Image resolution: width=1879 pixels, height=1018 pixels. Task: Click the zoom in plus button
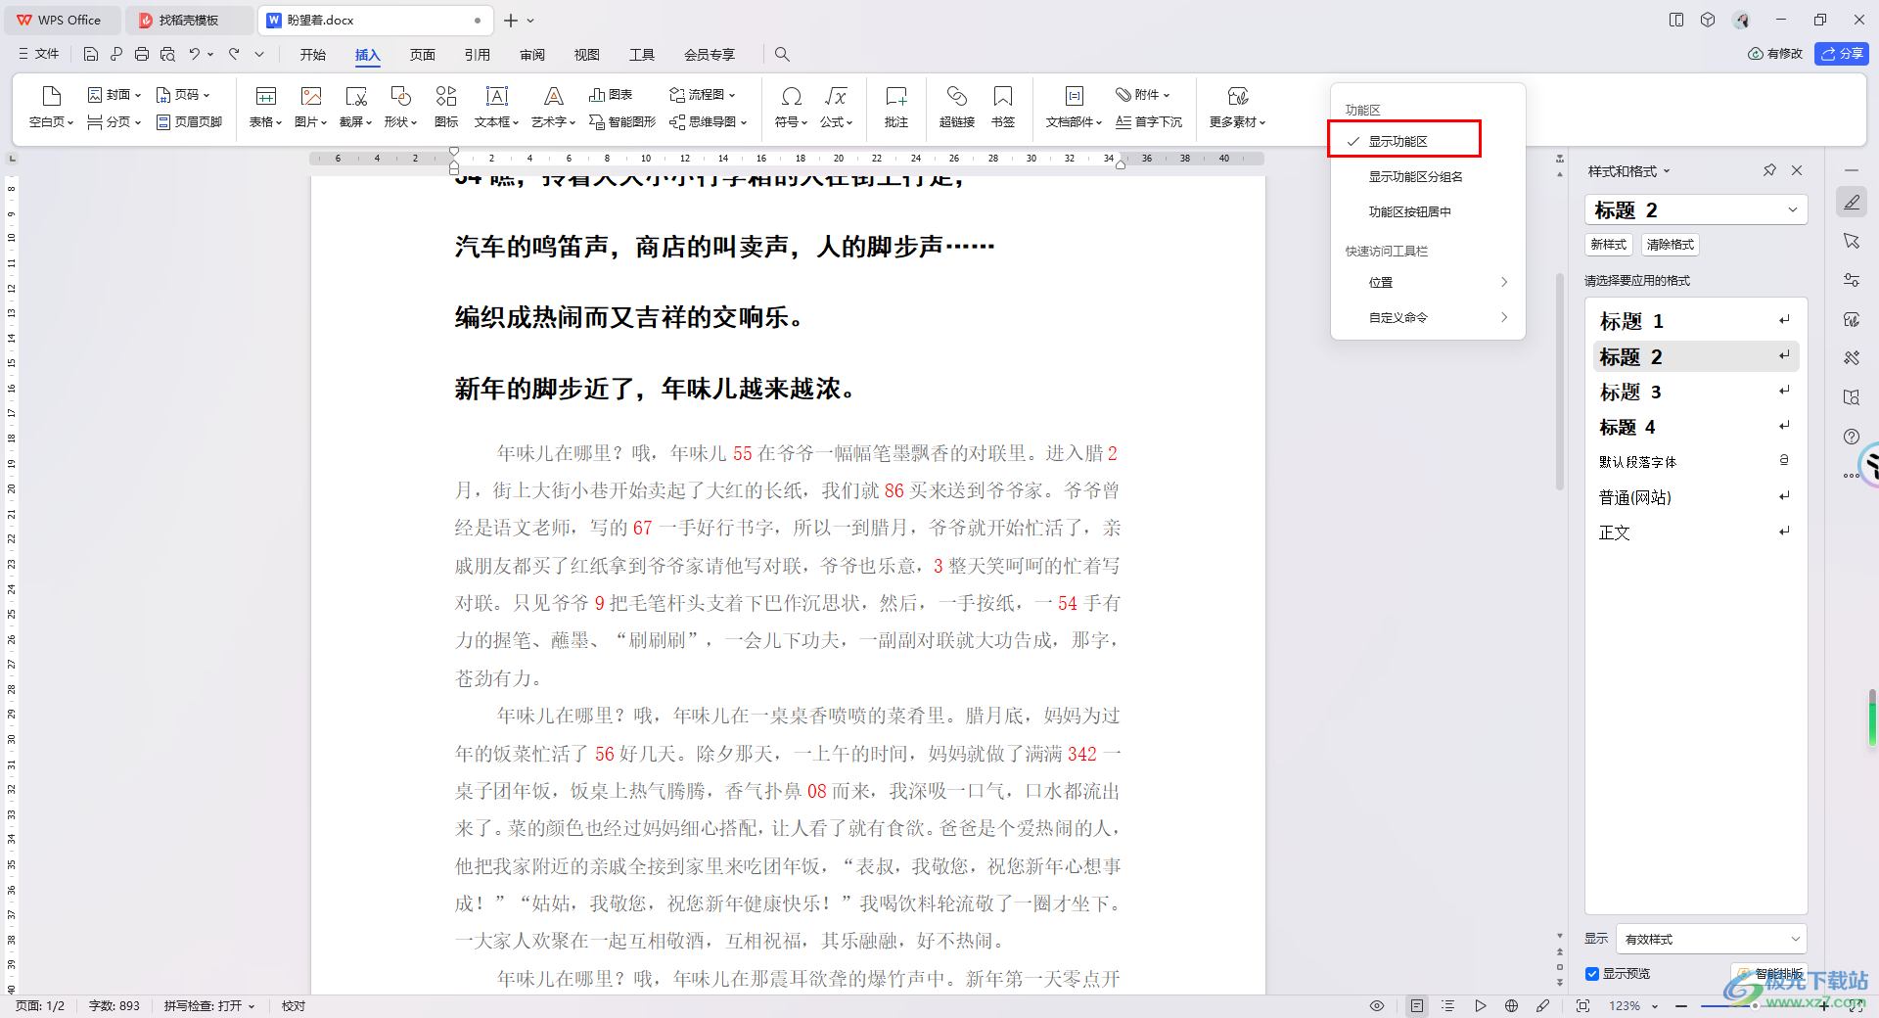pyautogui.click(x=1824, y=1005)
